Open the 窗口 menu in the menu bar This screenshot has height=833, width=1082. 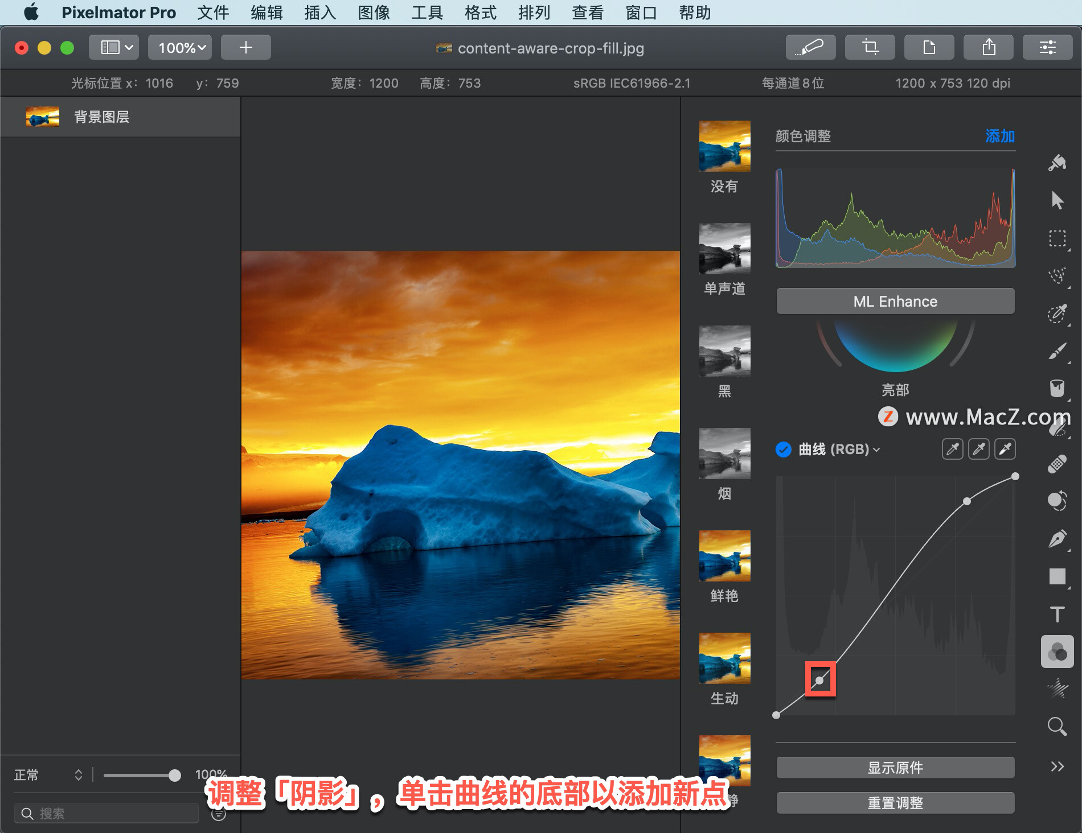[x=641, y=13]
